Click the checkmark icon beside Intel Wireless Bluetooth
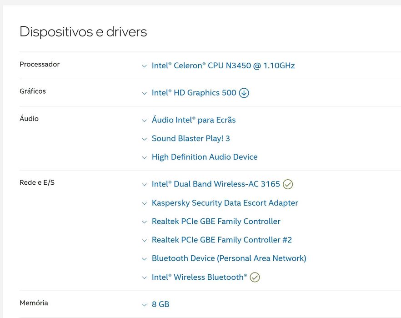Viewport: 401px width, 318px height. pos(255,278)
